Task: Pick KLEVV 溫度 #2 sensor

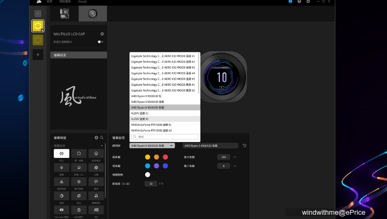Action: [x=164, y=119]
